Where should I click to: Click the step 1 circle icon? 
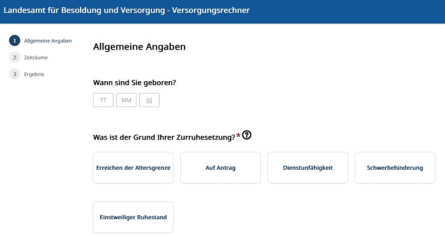pos(14,41)
